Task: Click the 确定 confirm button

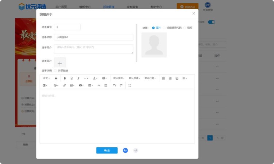Action: pos(107,151)
